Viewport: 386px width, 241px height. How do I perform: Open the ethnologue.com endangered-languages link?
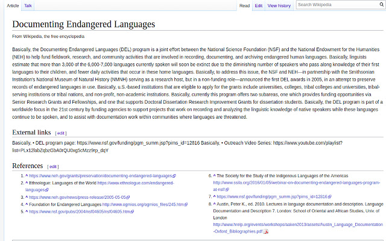pos(100,186)
